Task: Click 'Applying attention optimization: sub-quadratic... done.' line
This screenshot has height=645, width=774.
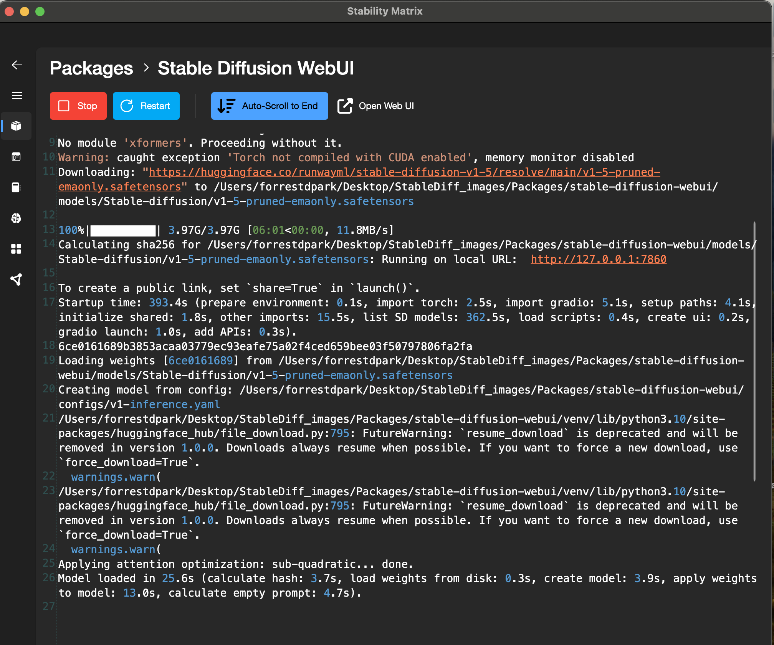Action: pos(236,564)
